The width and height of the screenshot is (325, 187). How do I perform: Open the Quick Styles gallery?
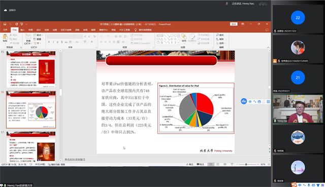192,38
